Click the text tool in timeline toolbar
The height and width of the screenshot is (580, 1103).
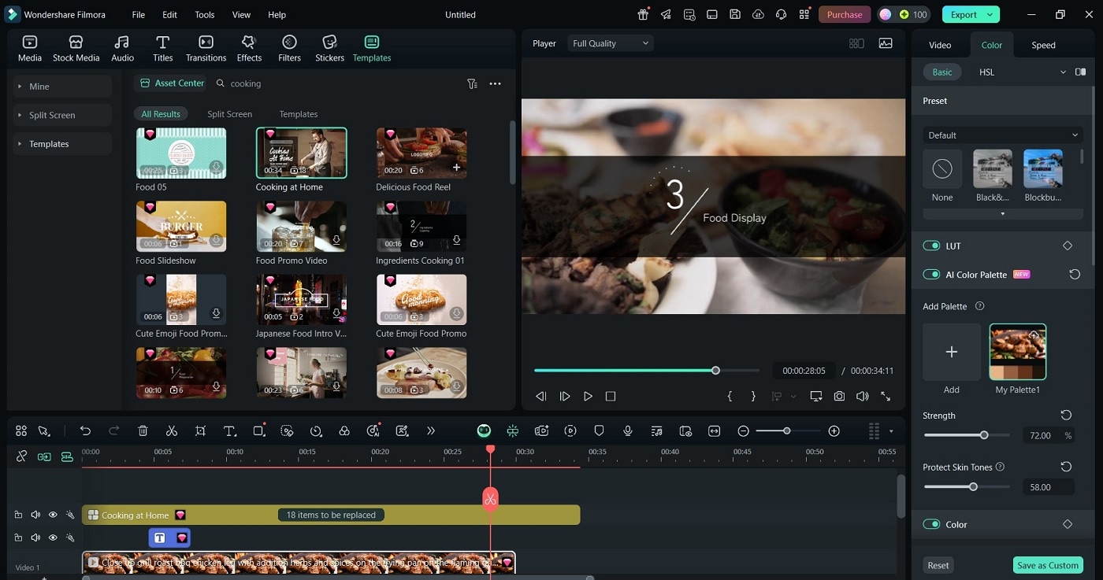(229, 430)
